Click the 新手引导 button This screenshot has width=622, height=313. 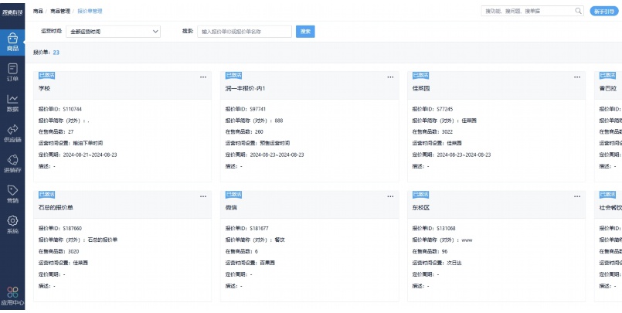[603, 11]
